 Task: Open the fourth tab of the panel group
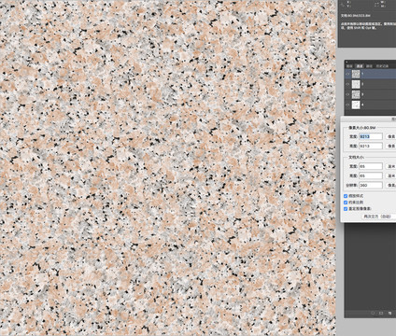pos(382,66)
